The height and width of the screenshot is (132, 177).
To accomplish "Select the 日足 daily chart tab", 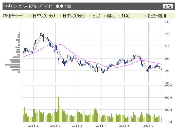I will coord(96,16).
